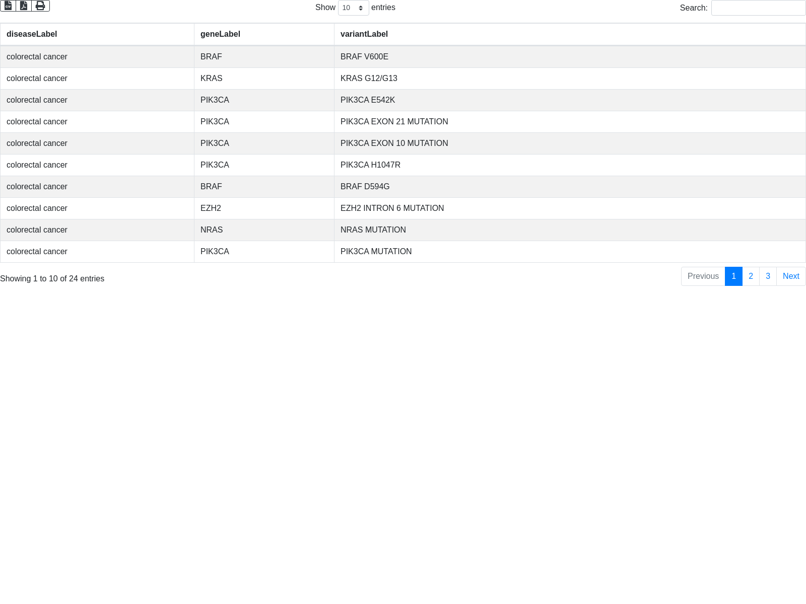This screenshot has height=604, width=806.
Task: Select the BRAF V600E variant cell
Action: 570,57
